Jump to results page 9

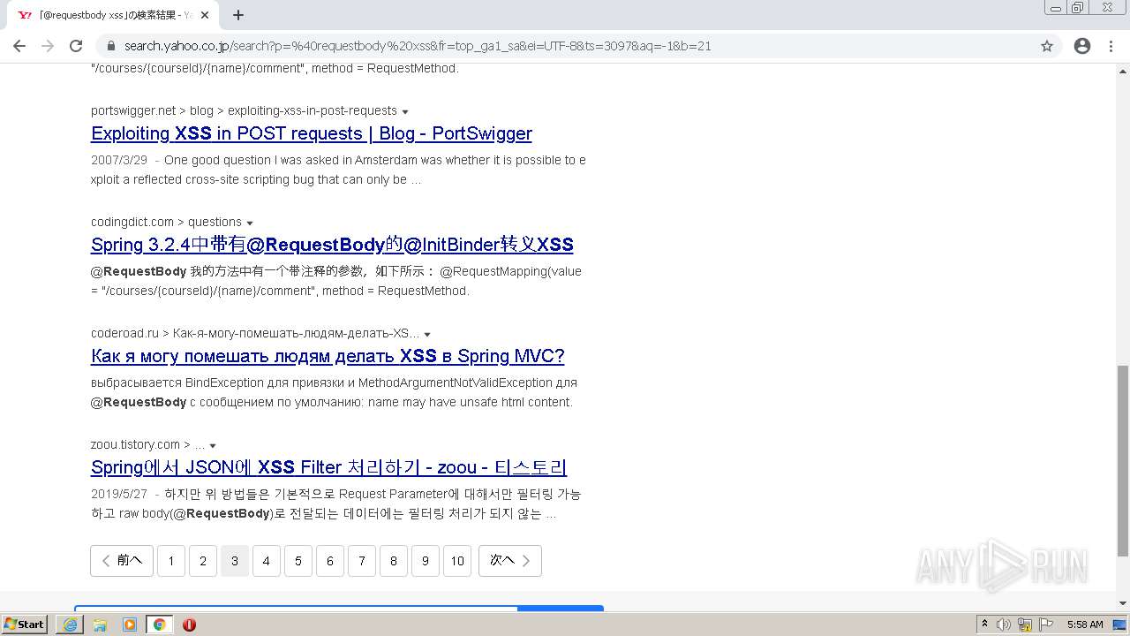[426, 561]
